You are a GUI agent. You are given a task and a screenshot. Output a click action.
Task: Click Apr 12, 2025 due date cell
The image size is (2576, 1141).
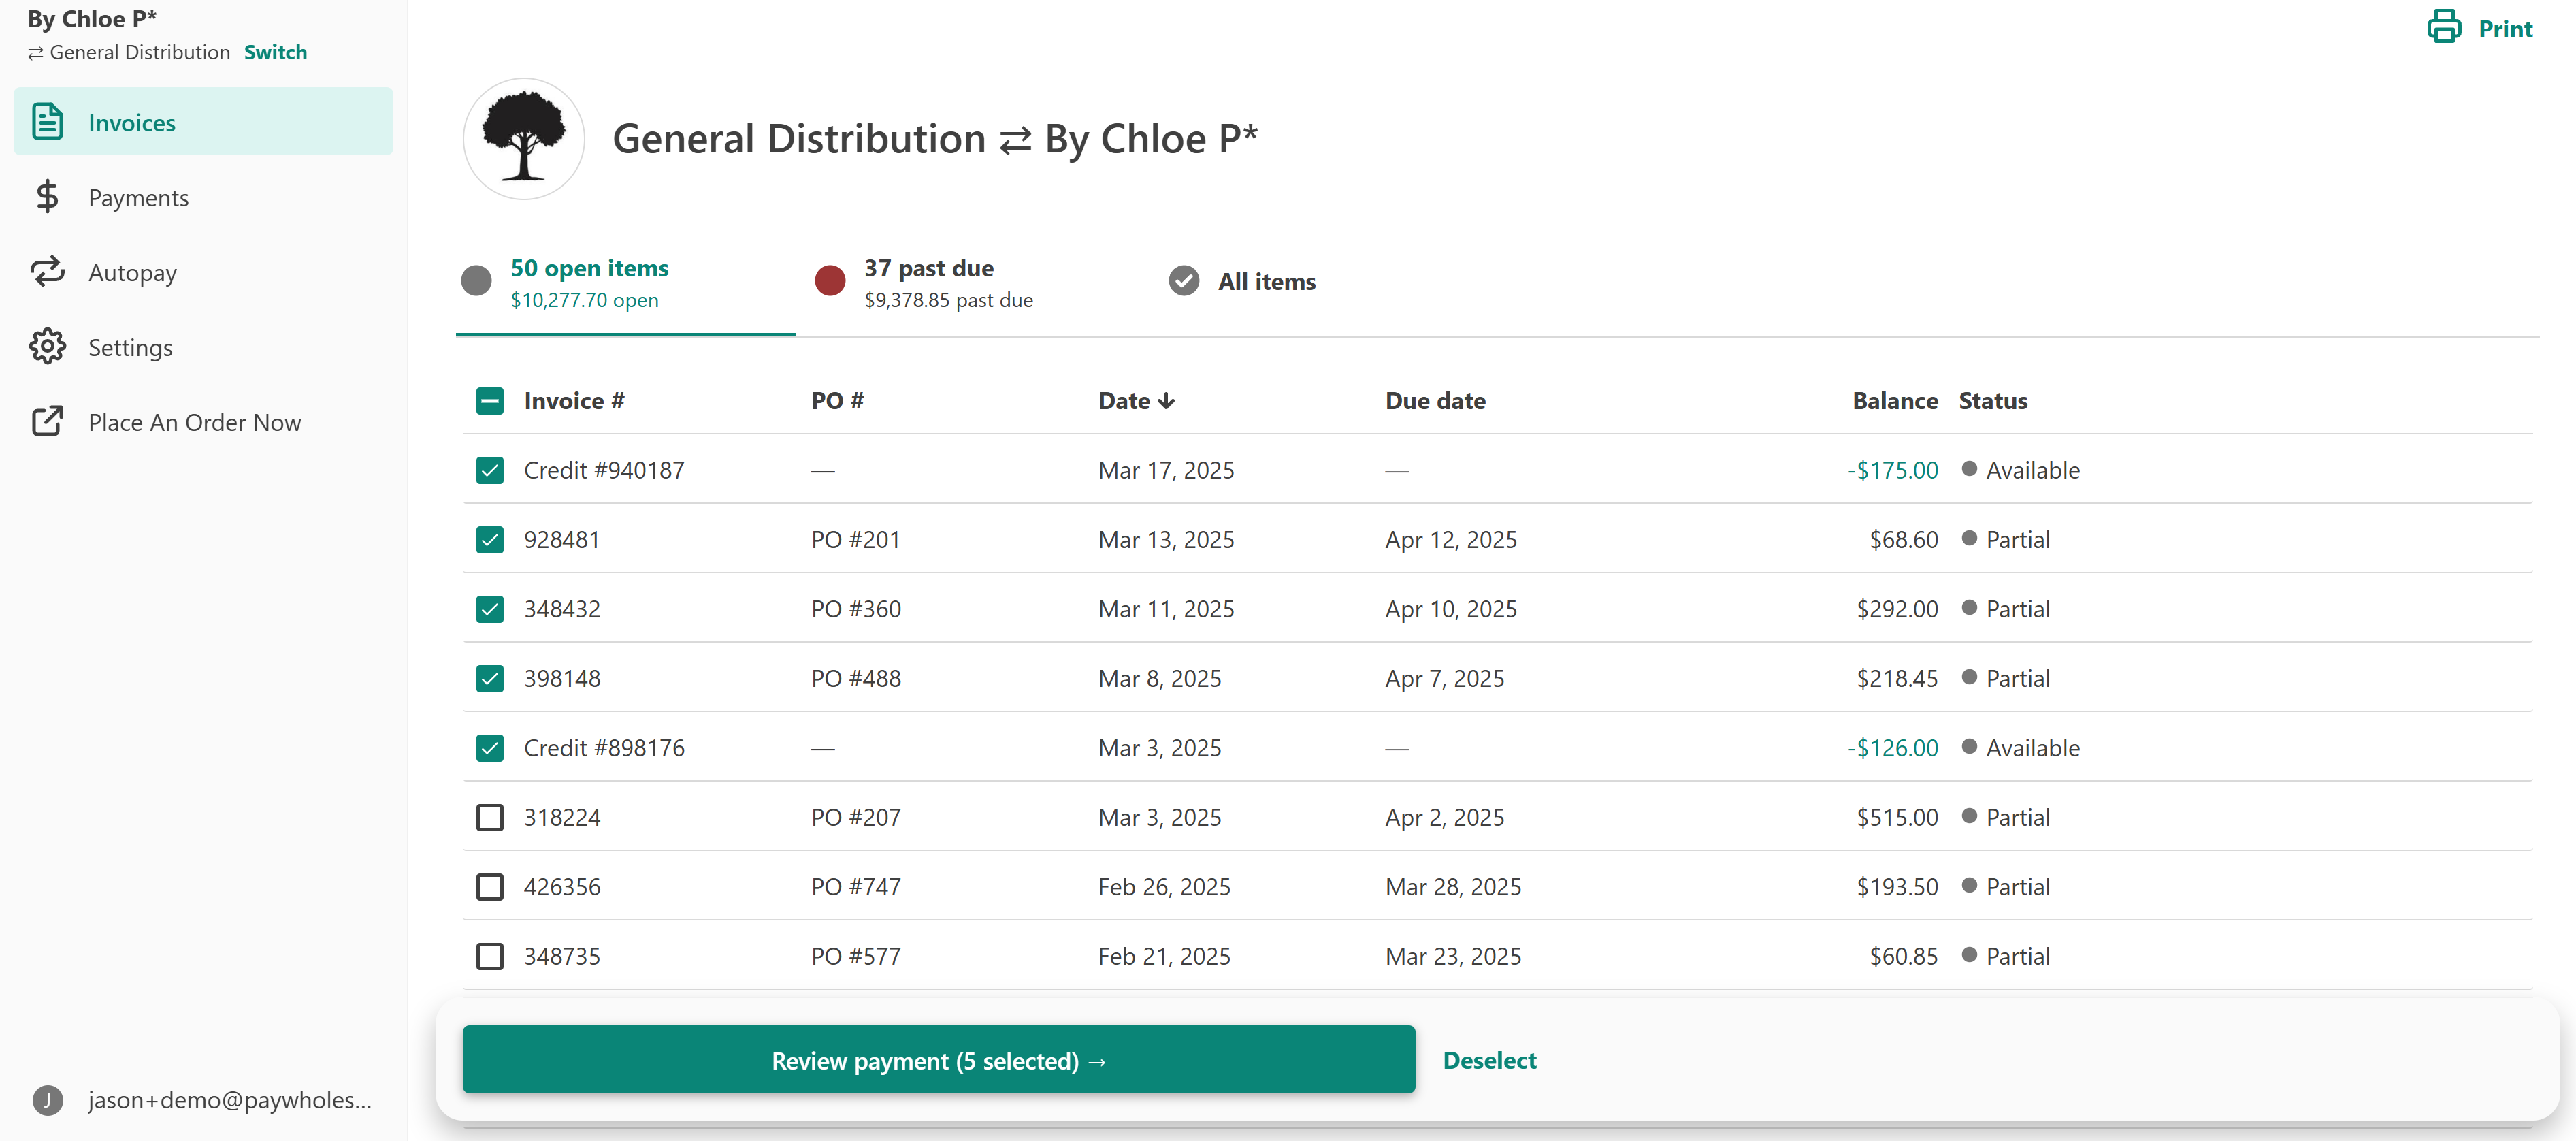pyautogui.click(x=1451, y=540)
